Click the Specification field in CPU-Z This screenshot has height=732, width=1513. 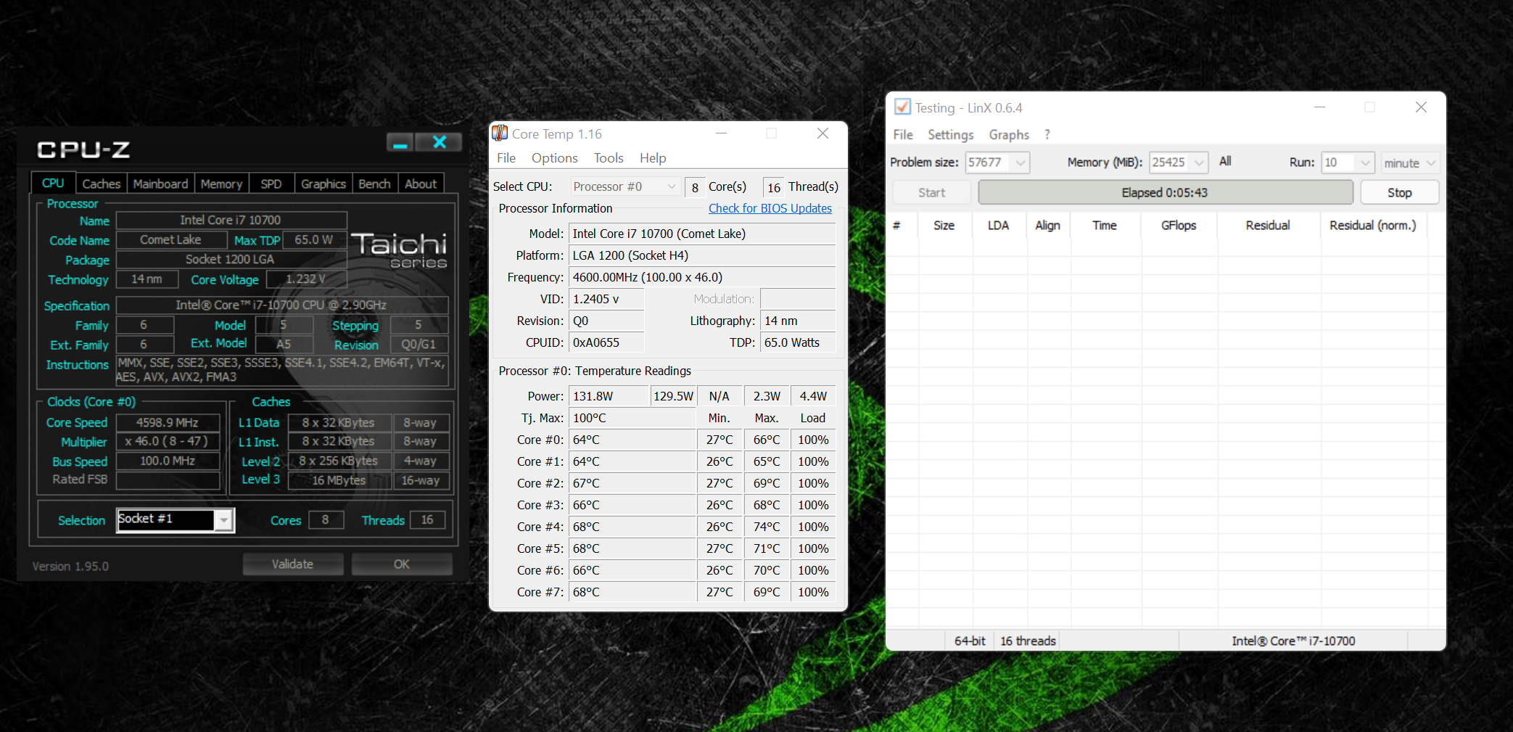point(281,305)
